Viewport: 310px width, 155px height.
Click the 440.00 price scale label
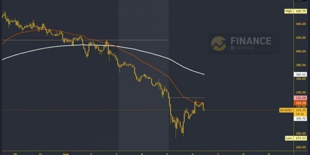point(301,24)
